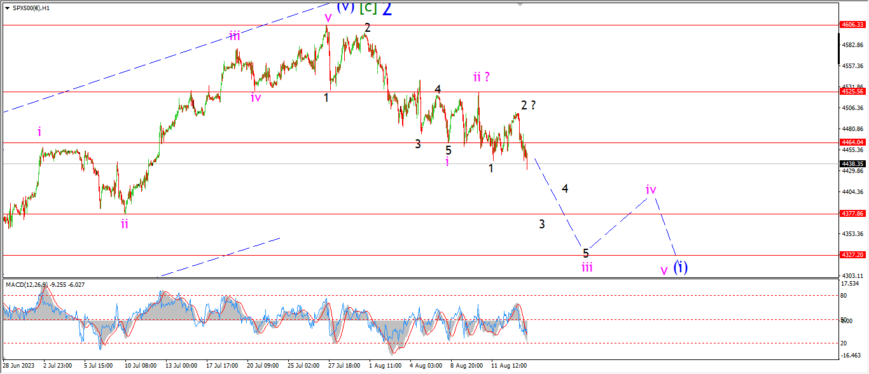Screen dimensions: 869x374
Task: Select the green '[c]' wave label at top
Action: click(368, 8)
